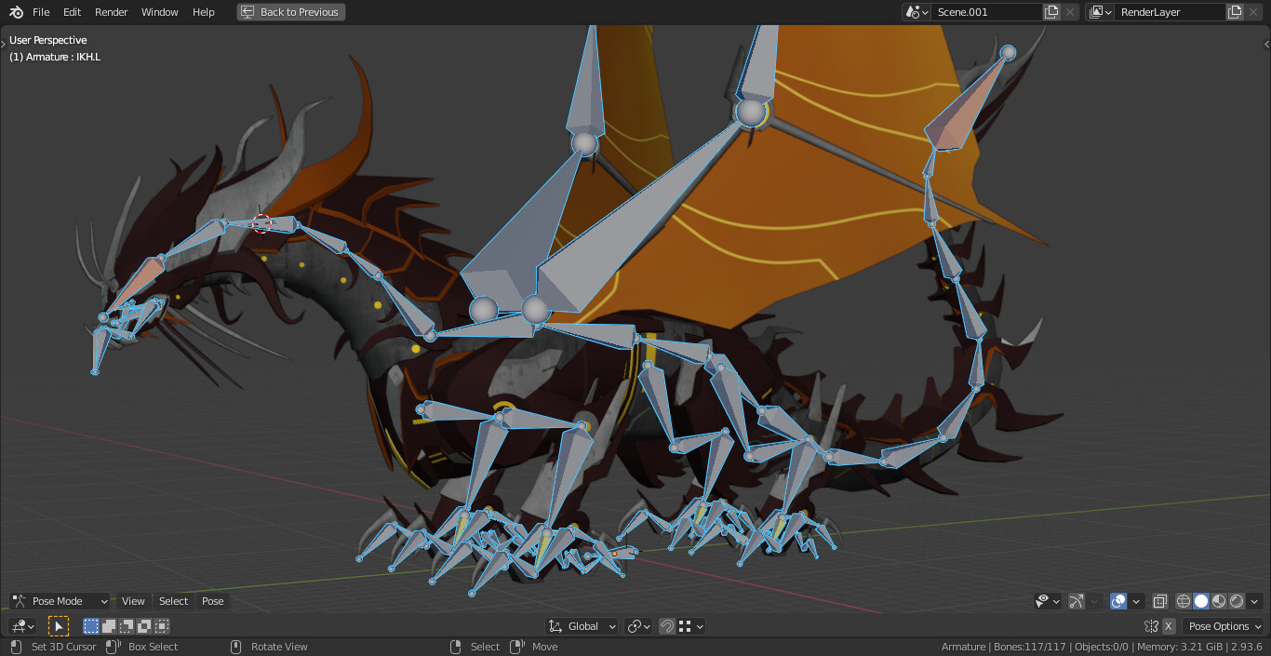
Task: Open the Select menu in the viewport
Action: tap(173, 601)
